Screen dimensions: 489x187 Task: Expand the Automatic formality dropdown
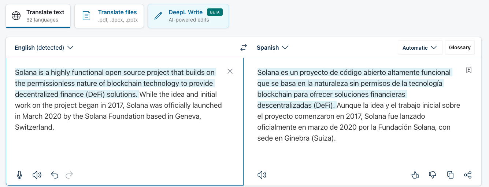coord(420,47)
